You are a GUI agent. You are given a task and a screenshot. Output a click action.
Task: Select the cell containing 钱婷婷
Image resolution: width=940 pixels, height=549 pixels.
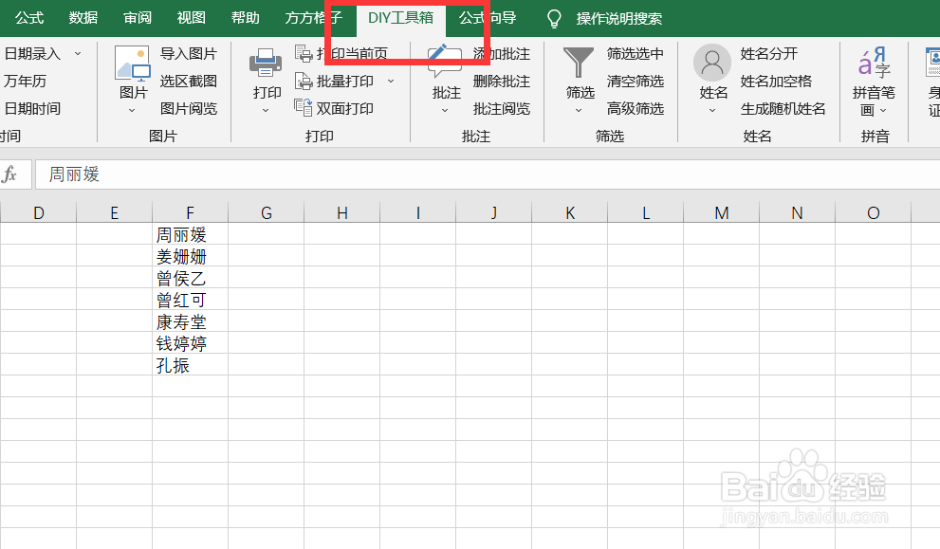point(190,343)
